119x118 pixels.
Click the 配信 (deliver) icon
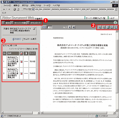(3, 23)
